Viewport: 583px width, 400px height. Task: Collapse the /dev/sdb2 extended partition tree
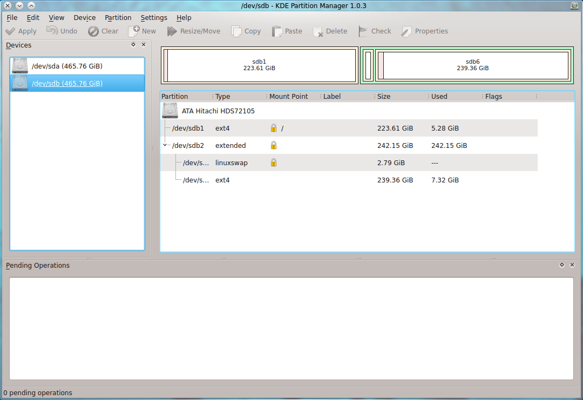[165, 145]
